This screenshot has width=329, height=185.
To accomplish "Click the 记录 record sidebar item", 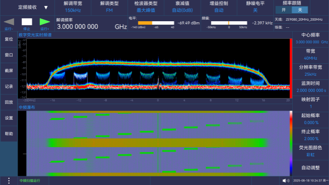I will pos(9,86).
